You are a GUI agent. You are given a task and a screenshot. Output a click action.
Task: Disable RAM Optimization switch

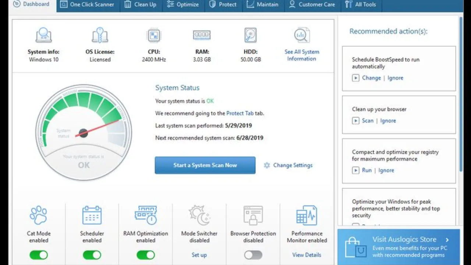(146, 255)
